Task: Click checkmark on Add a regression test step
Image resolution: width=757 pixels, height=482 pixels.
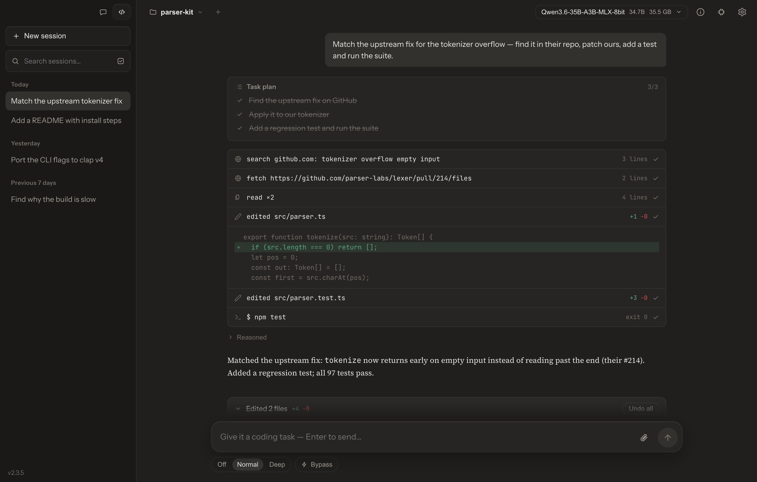Action: (240, 128)
